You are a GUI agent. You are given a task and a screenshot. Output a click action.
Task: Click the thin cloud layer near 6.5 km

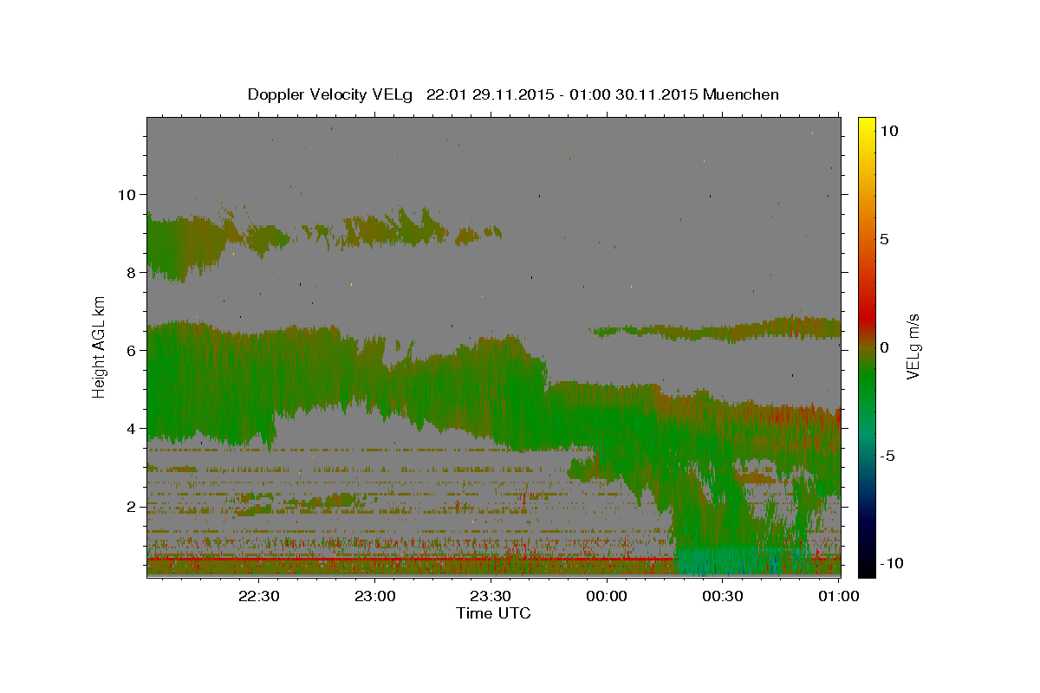click(x=715, y=329)
